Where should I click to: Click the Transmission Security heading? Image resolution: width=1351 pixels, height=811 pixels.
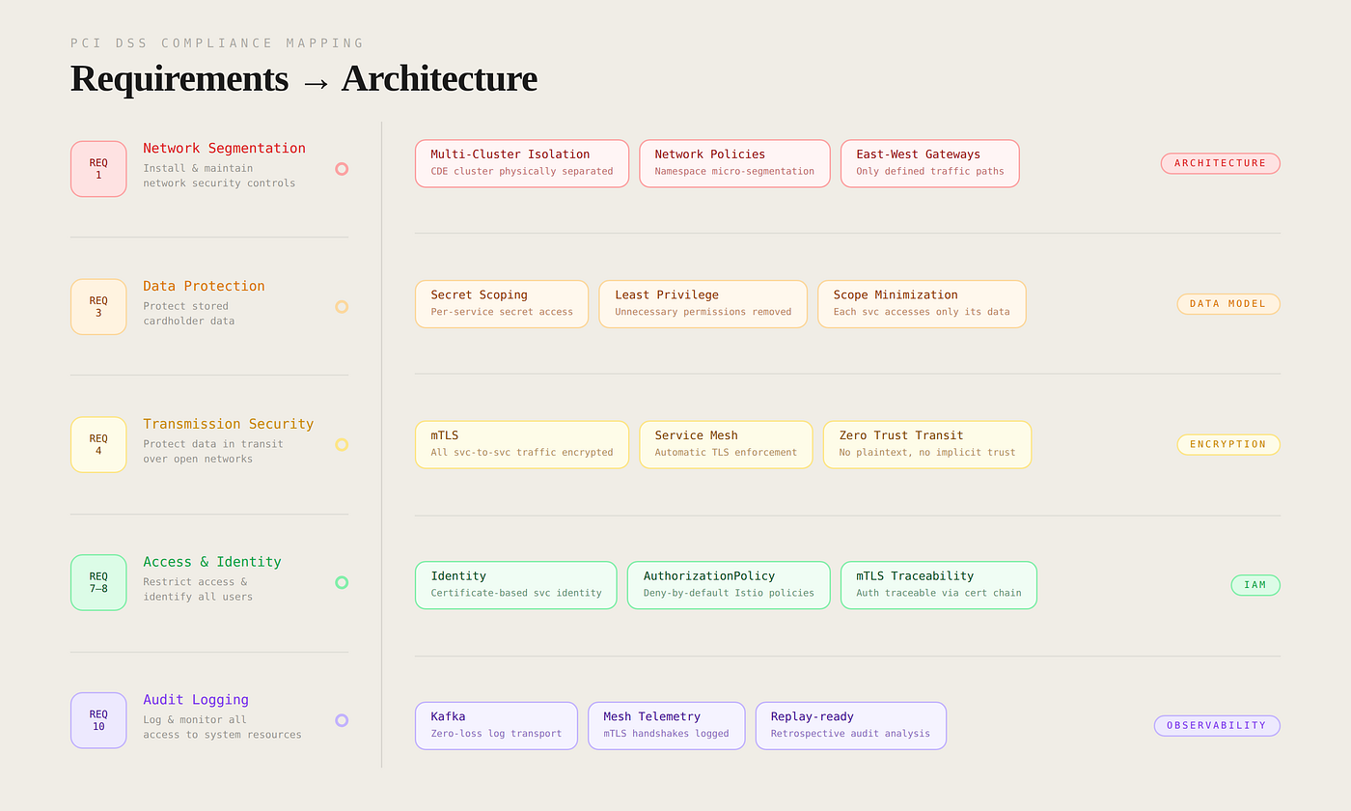pyautogui.click(x=229, y=425)
